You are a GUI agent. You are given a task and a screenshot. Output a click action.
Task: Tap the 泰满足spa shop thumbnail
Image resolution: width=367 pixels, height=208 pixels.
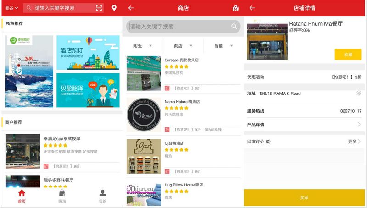[22, 151]
